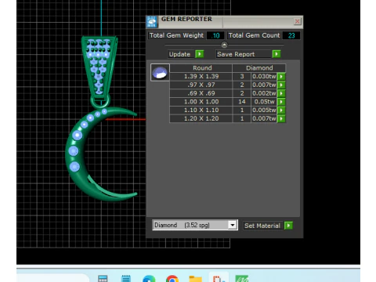This screenshot has width=376, height=282.
Task: Open the Diamond (3.52 spg) material dropdown
Action: click(x=232, y=225)
